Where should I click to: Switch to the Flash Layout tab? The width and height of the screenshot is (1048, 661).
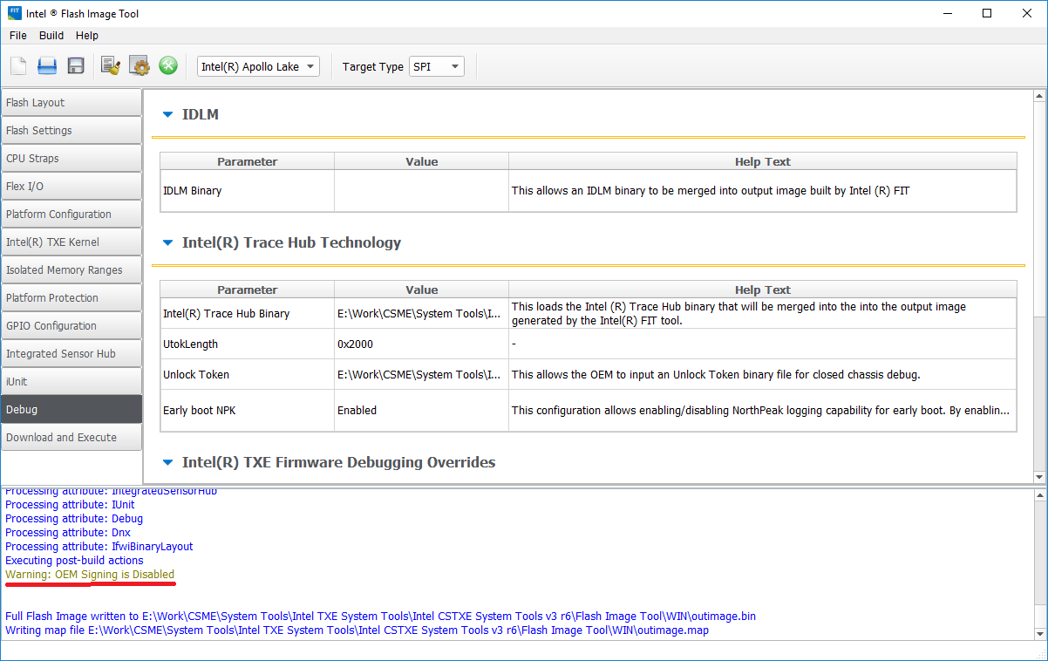(x=71, y=102)
